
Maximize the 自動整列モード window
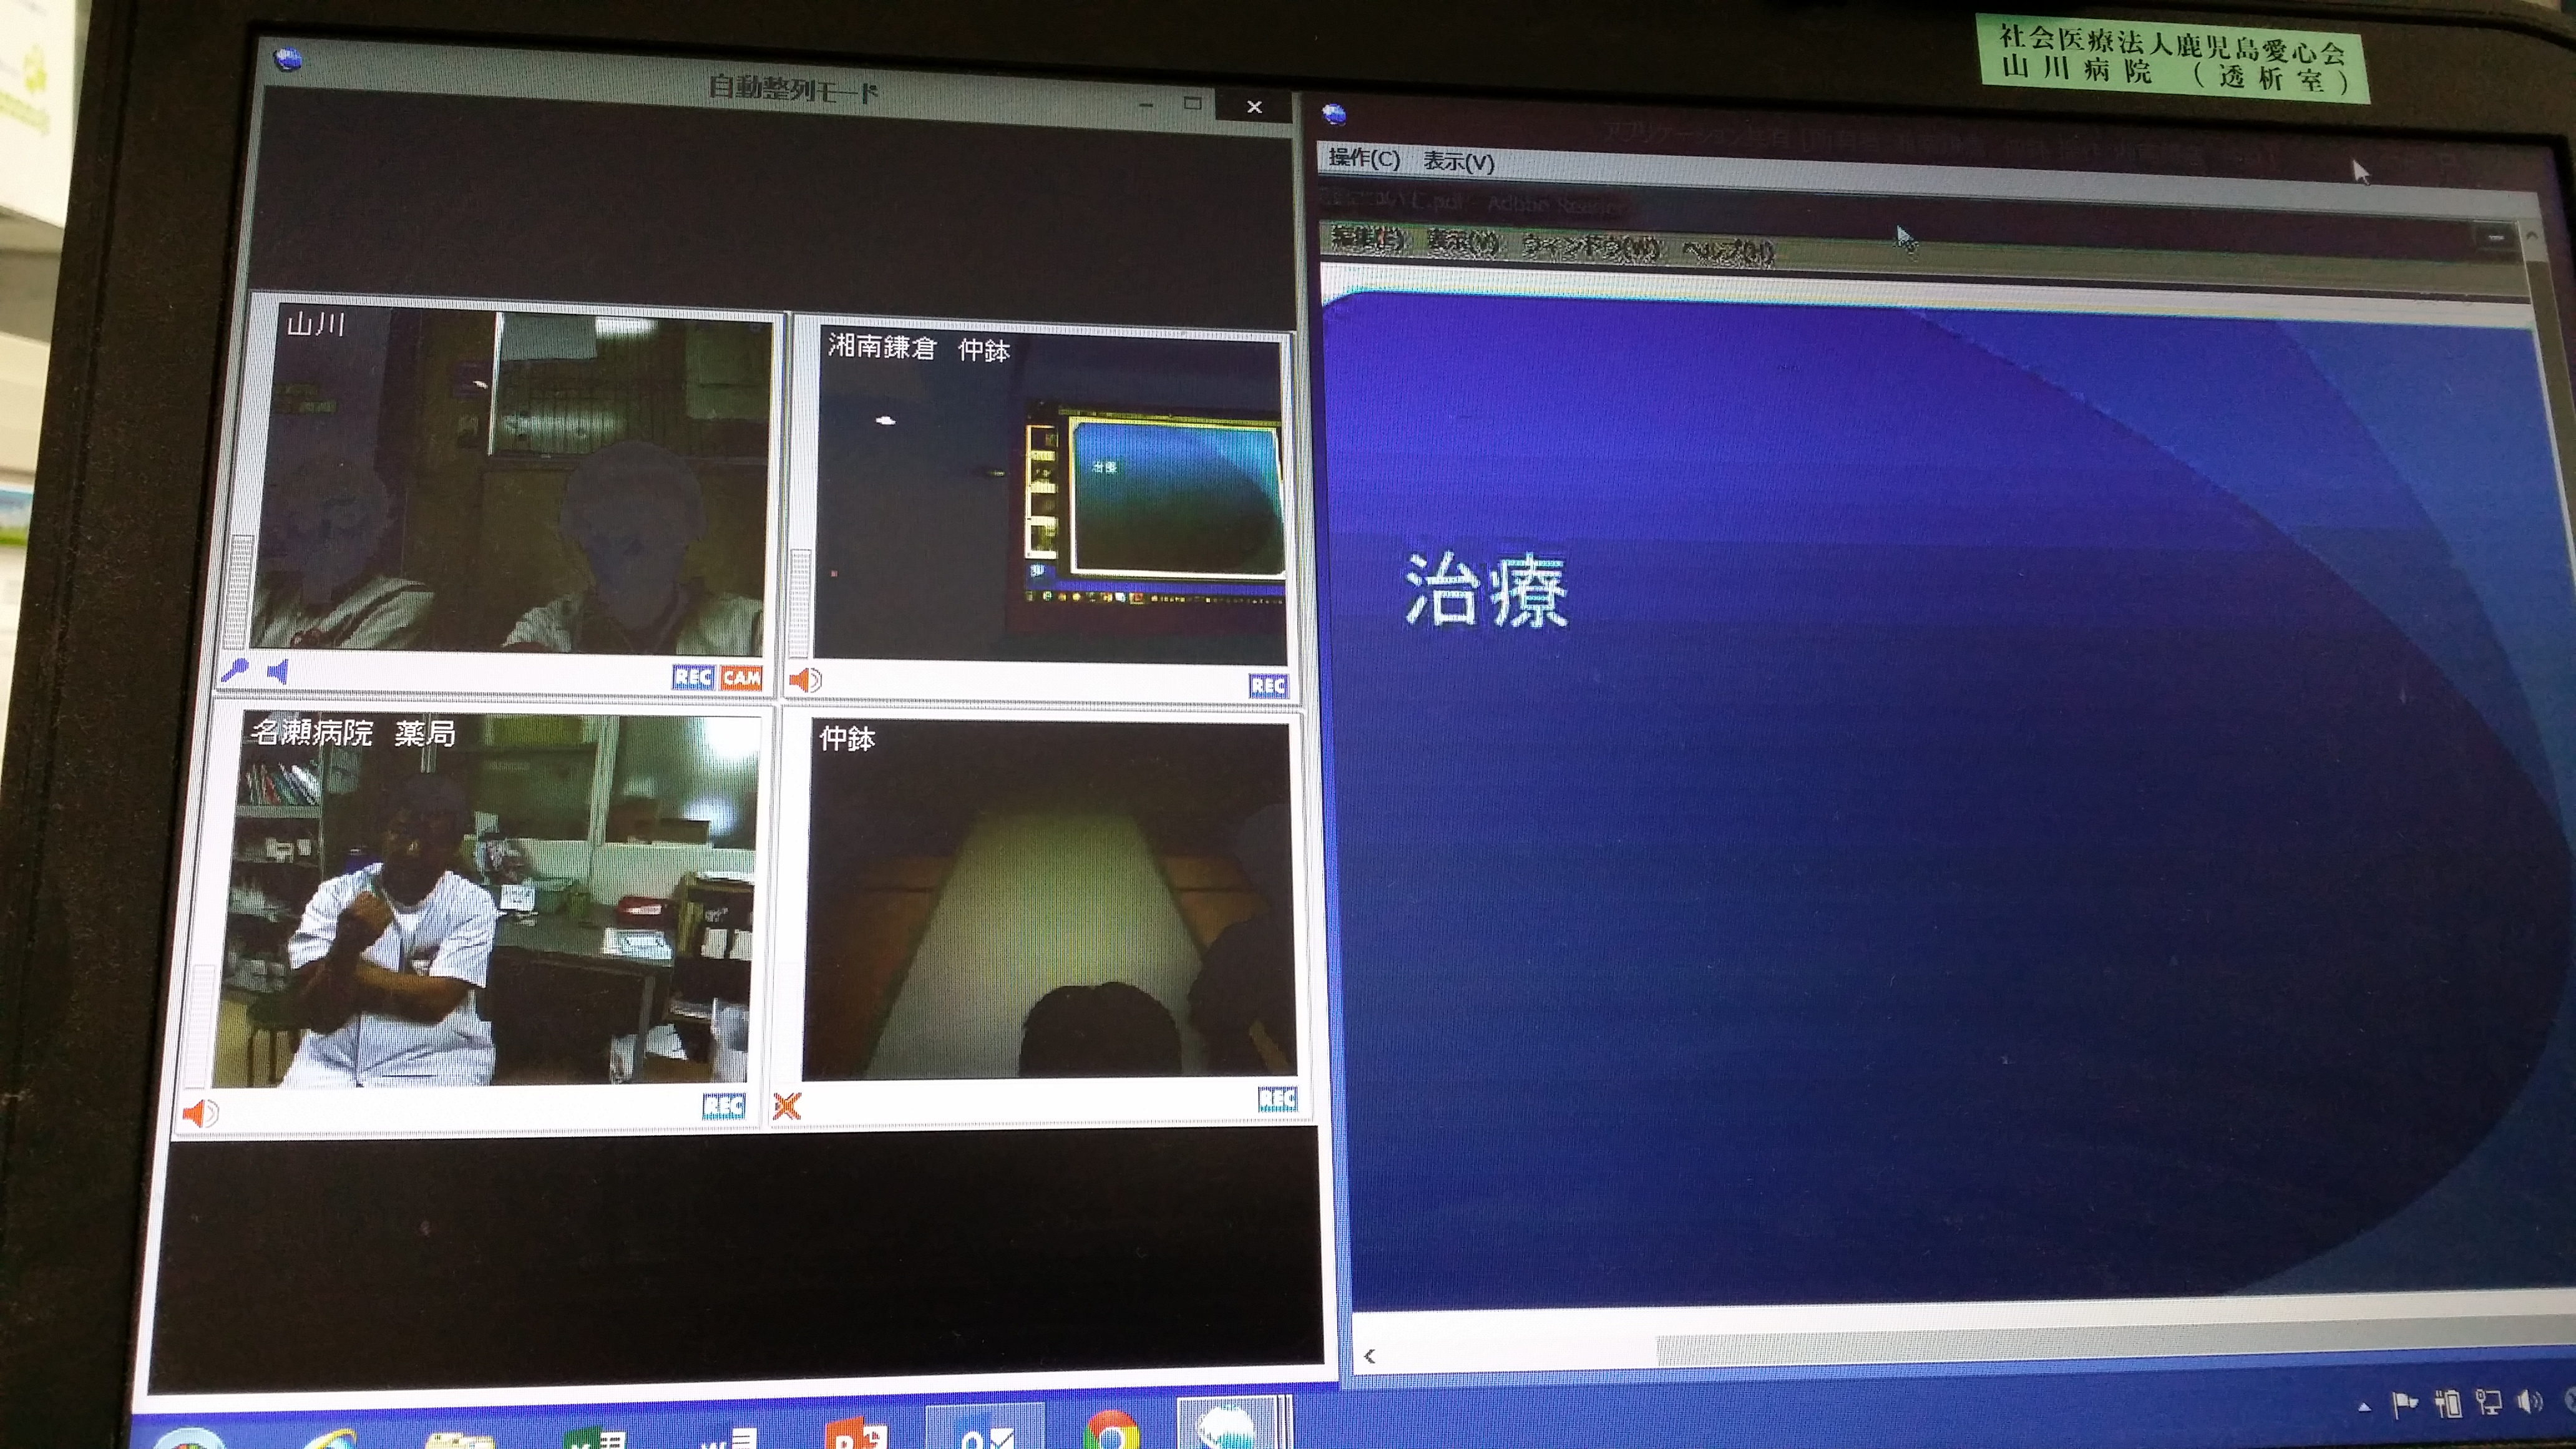coord(1192,103)
